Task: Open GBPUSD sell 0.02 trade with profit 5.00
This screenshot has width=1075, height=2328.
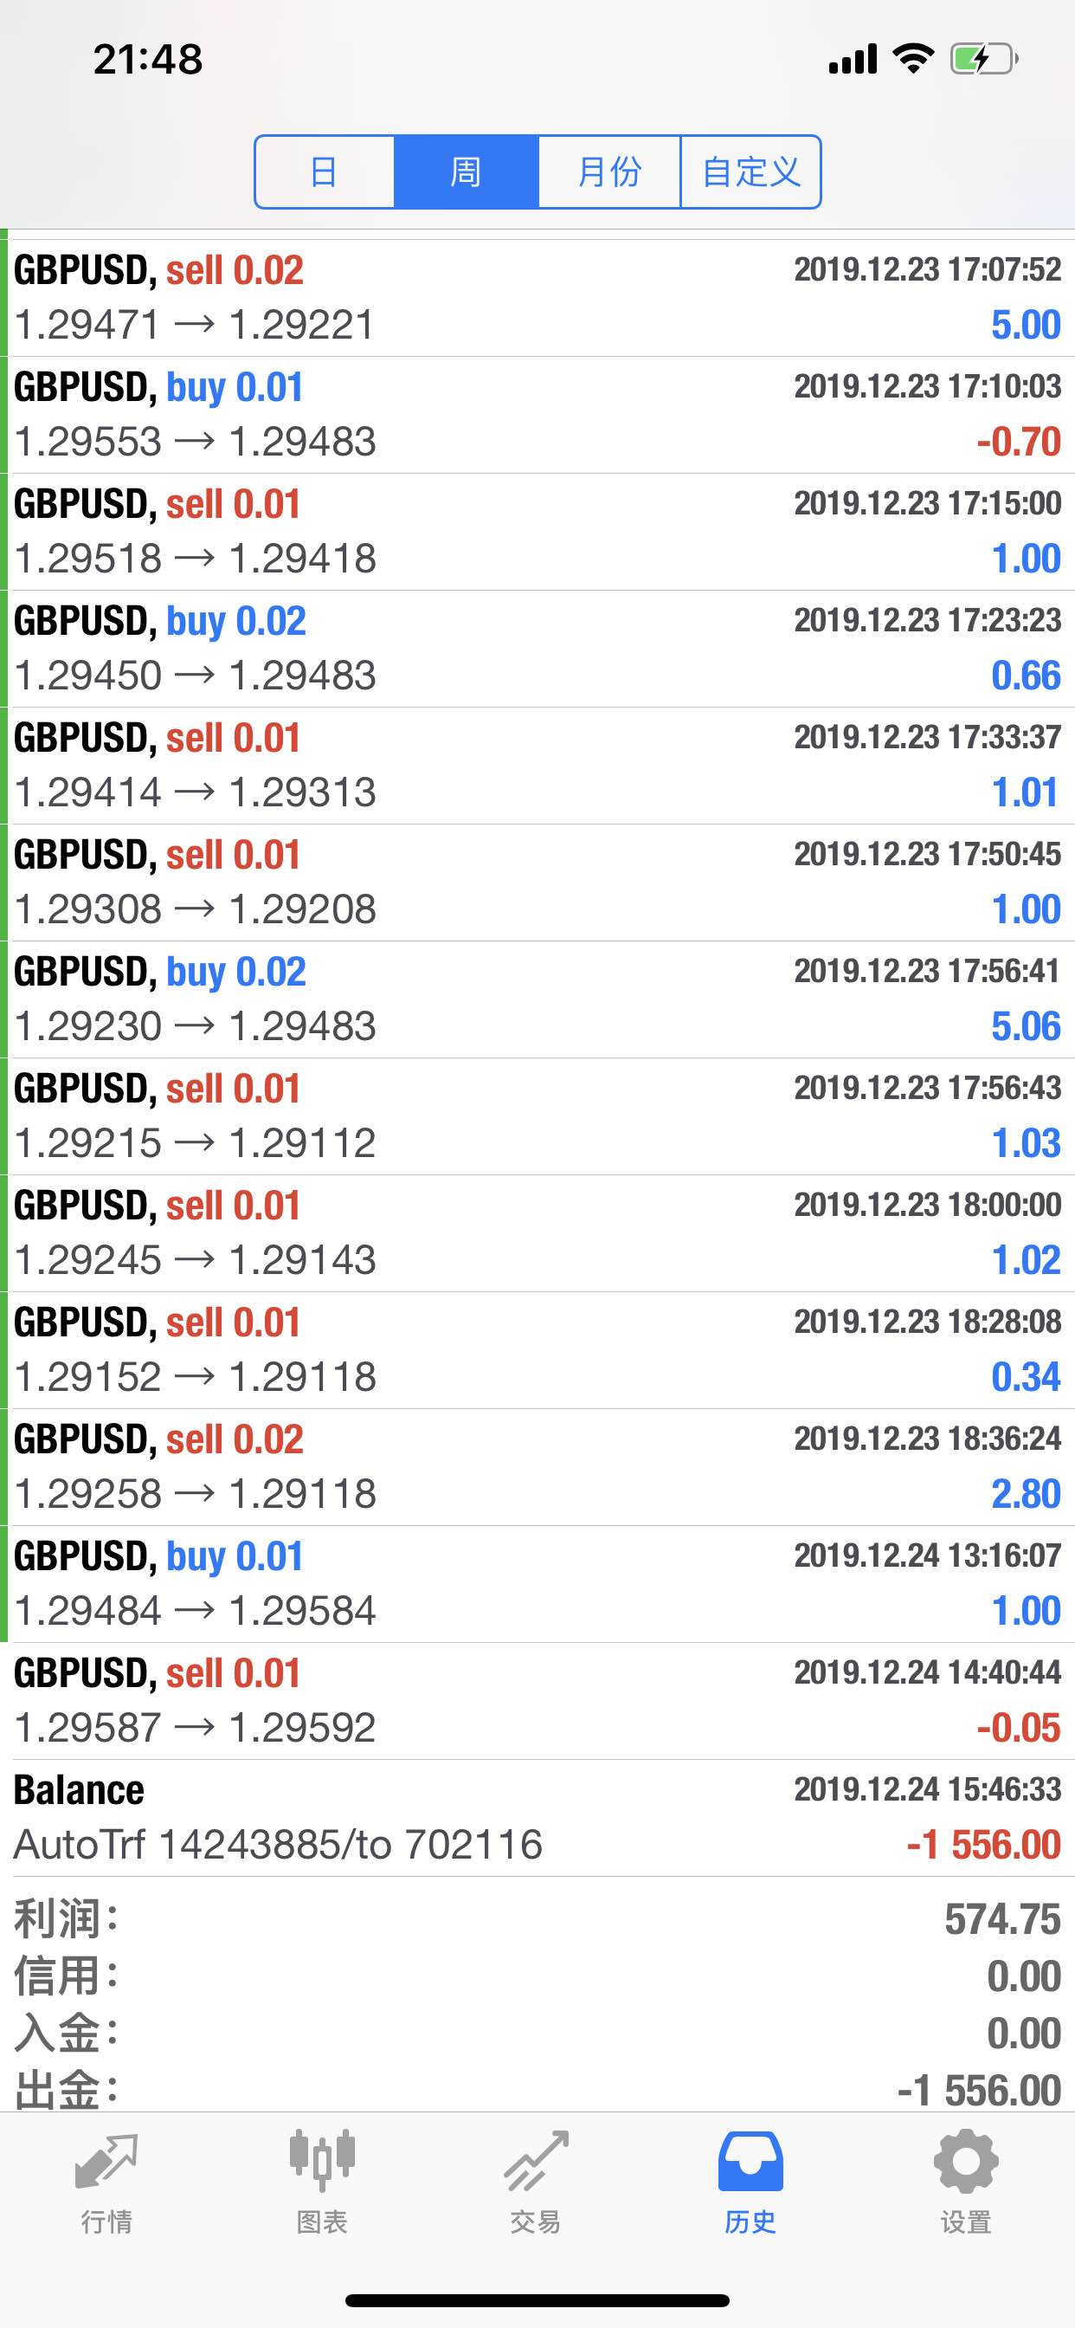Action: tap(537, 297)
